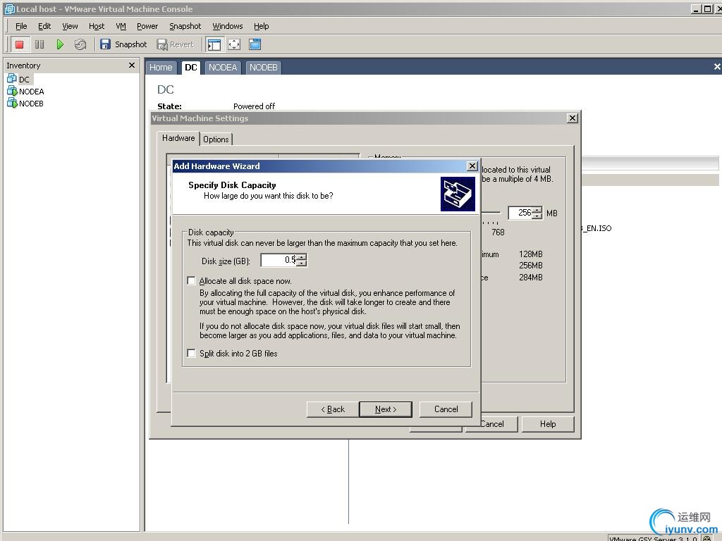Click the green Power On play icon
Image resolution: width=722 pixels, height=541 pixels.
point(60,44)
